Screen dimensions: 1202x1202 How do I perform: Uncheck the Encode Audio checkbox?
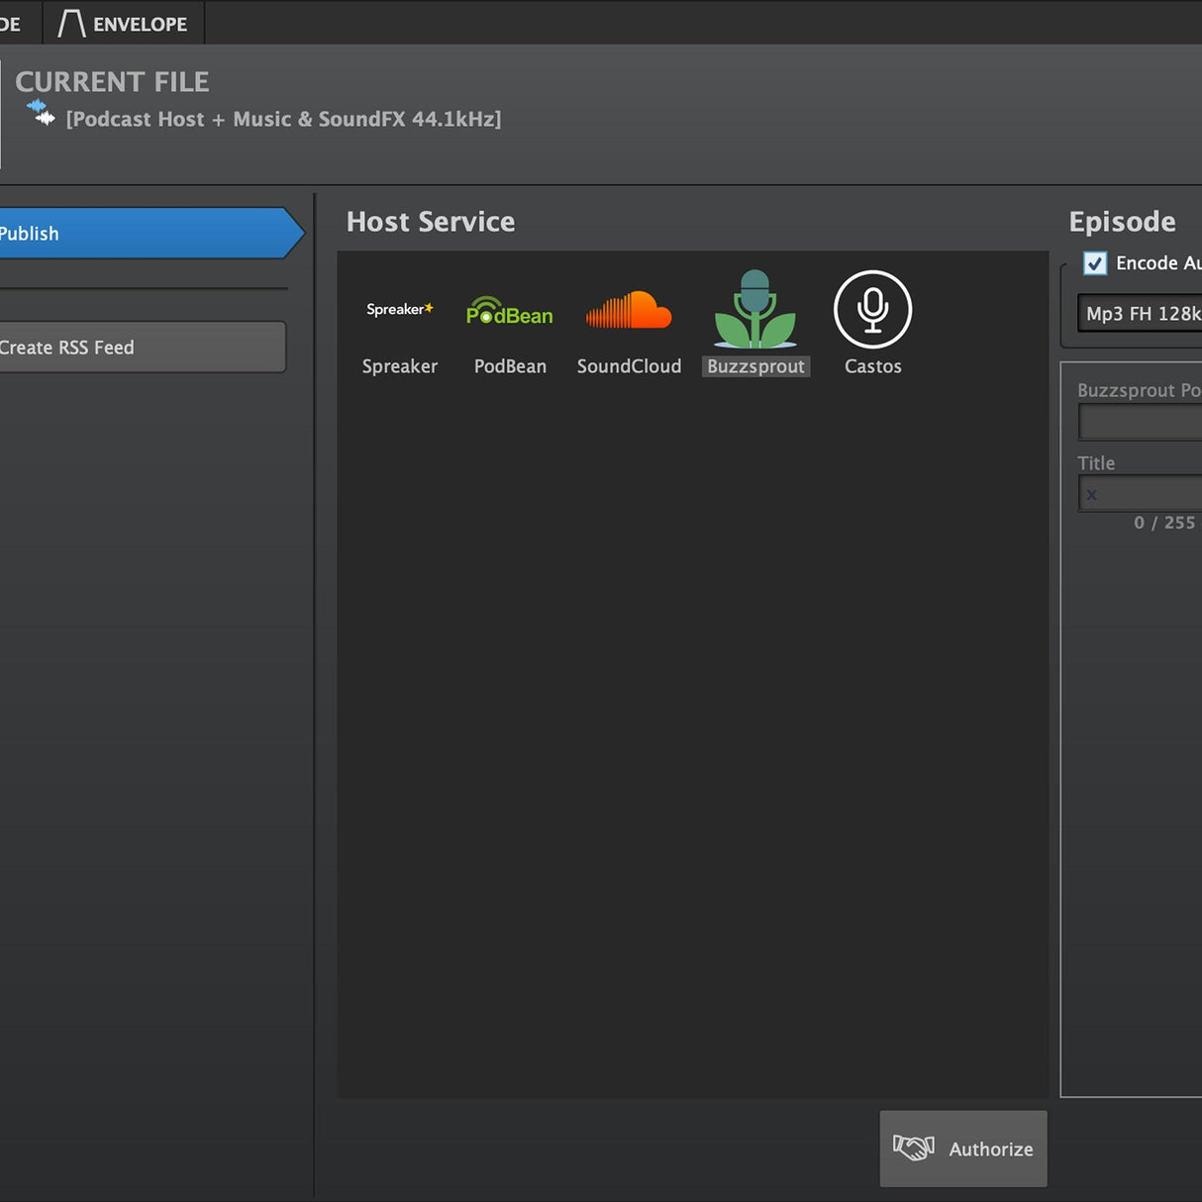click(1095, 263)
